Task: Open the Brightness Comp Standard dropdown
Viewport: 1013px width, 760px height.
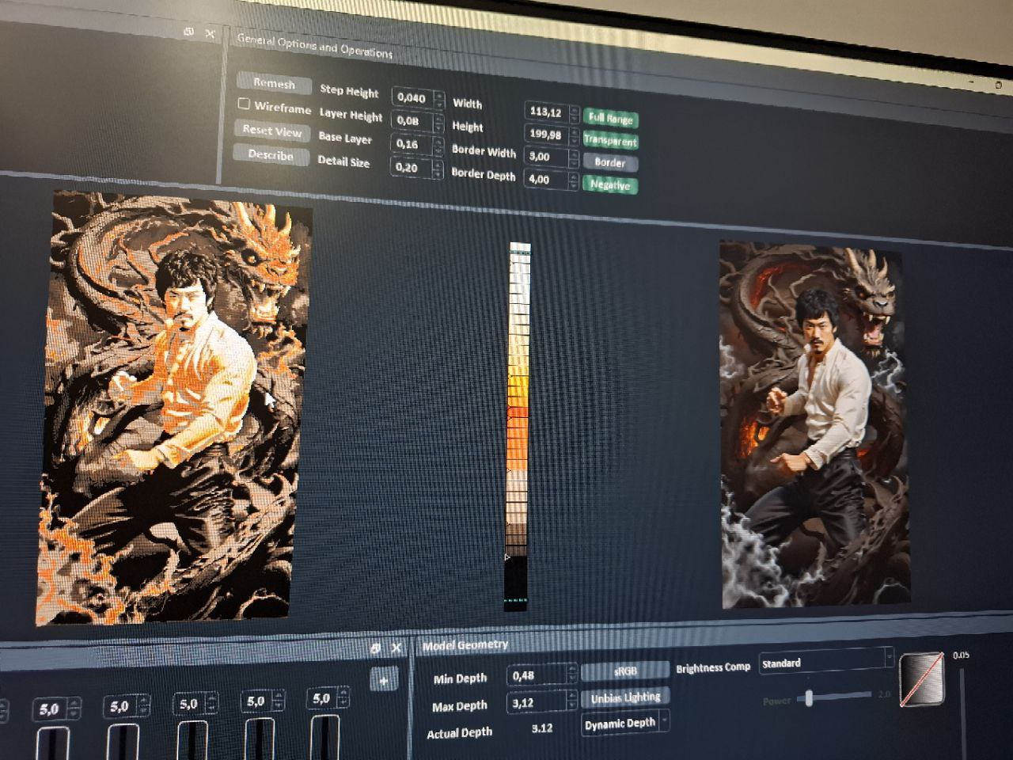Action: 826,662
